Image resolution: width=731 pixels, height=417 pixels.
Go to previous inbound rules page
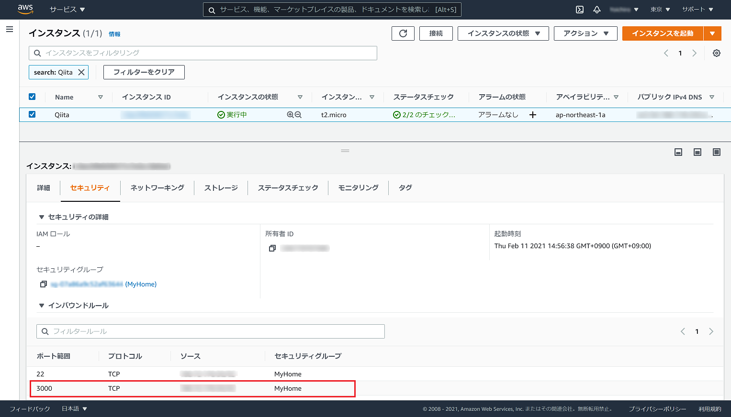[x=683, y=331]
